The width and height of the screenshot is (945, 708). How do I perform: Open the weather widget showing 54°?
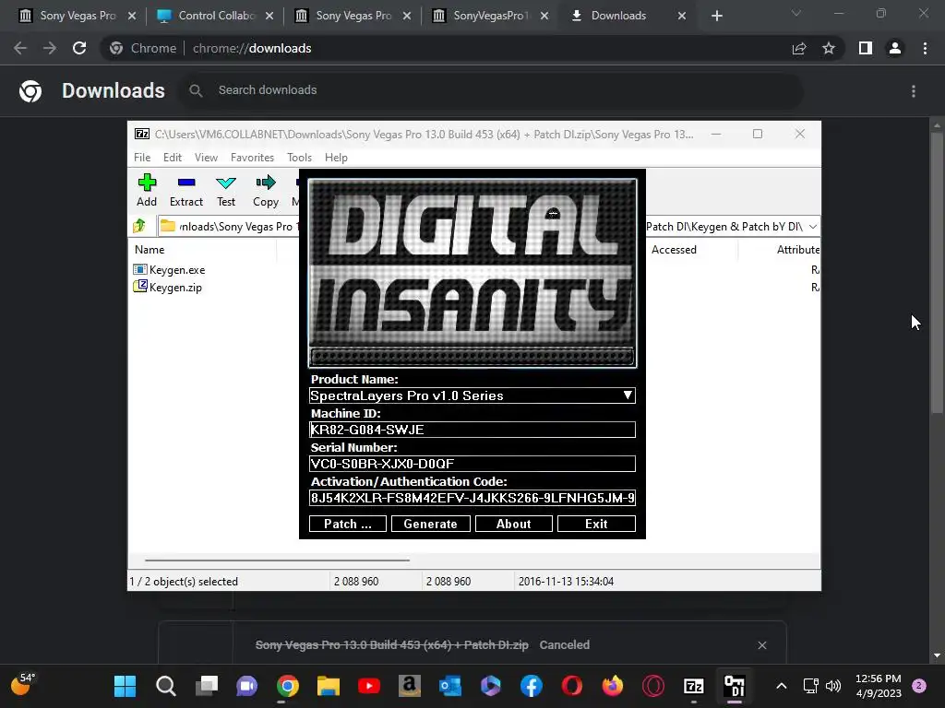[23, 685]
